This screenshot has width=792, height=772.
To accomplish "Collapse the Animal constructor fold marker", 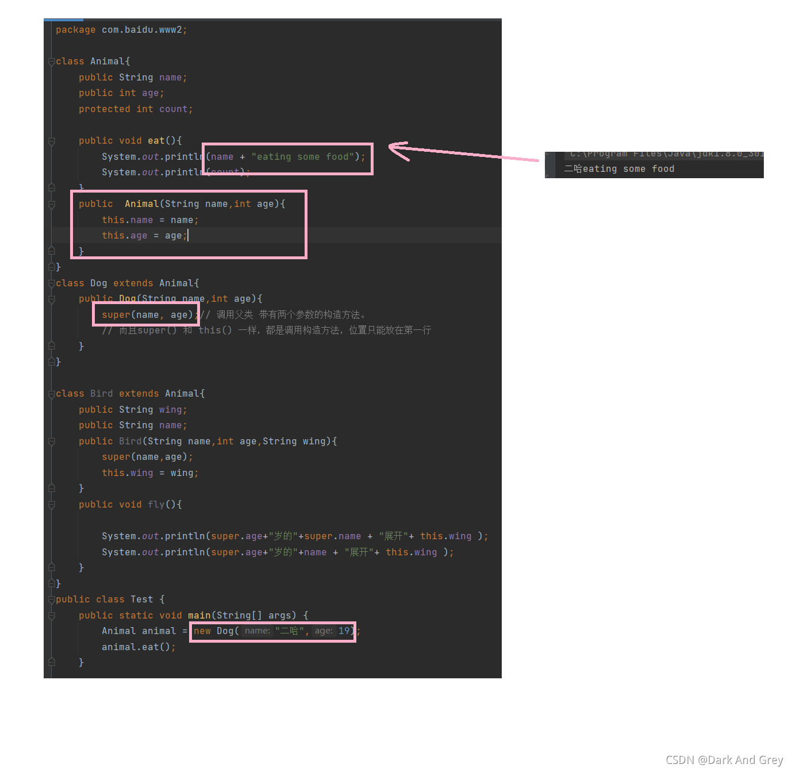I will pos(51,204).
